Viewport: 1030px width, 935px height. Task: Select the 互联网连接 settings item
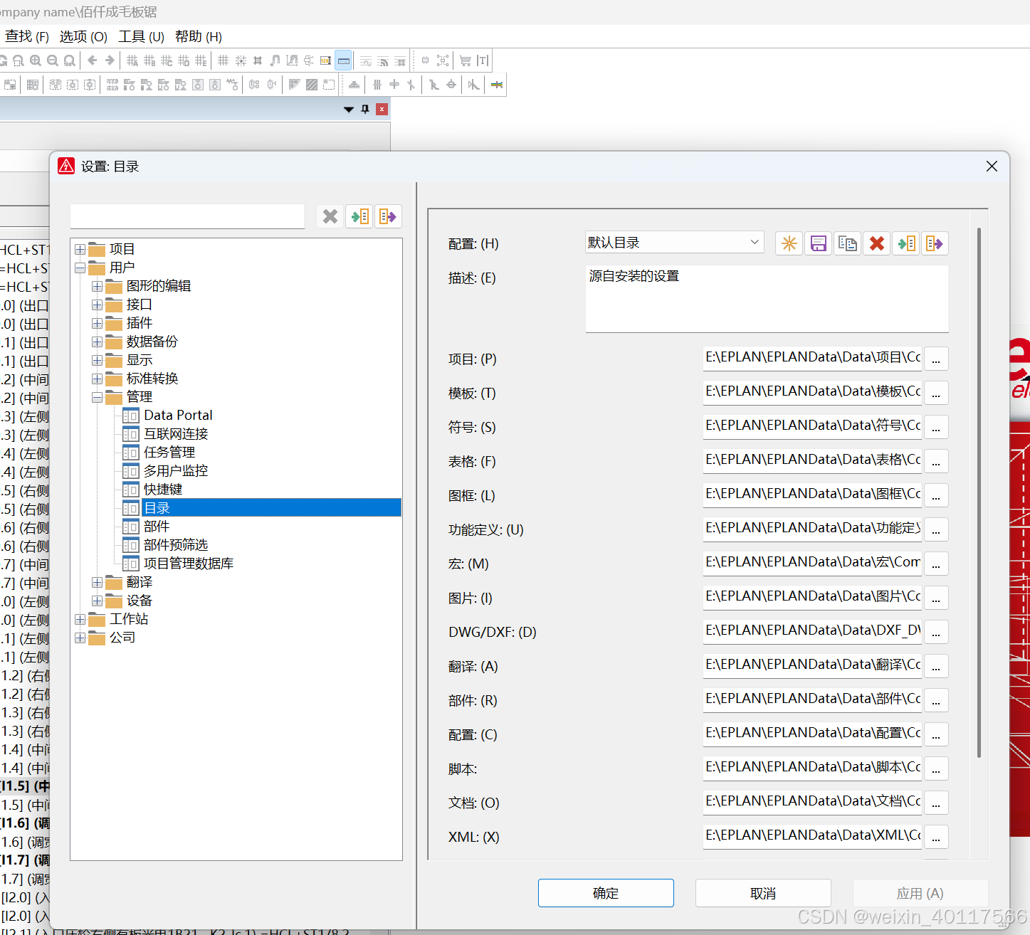click(176, 434)
